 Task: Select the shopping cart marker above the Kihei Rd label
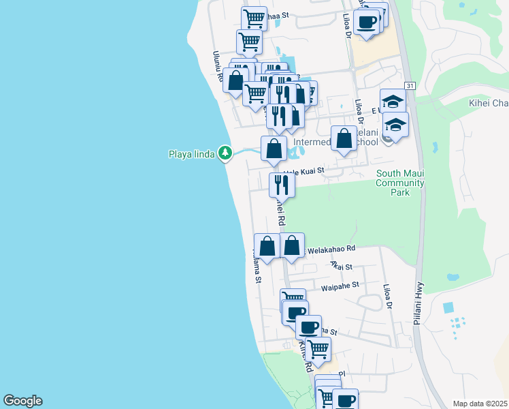(x=318, y=349)
